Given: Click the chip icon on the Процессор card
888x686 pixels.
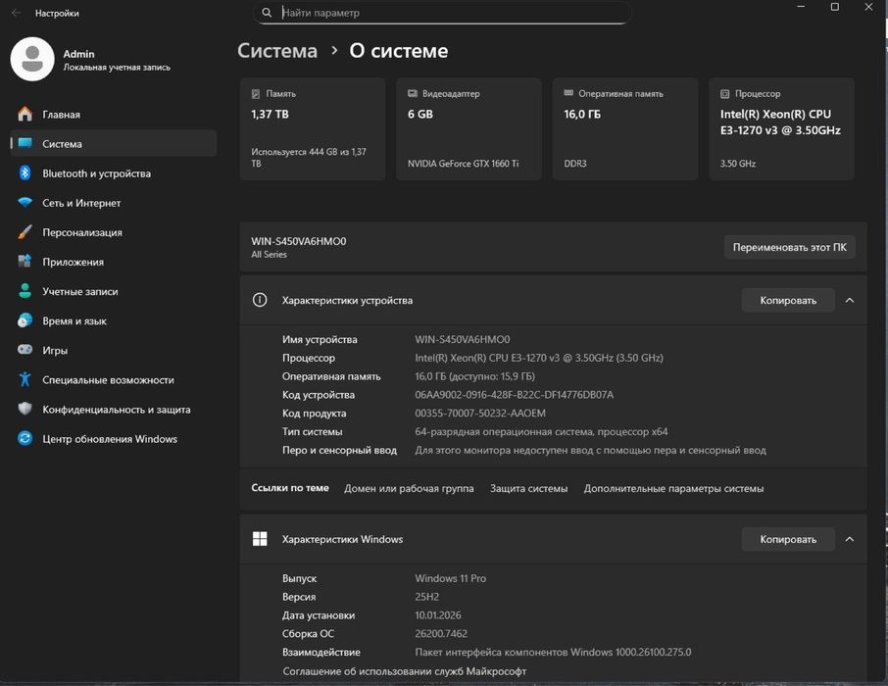Looking at the screenshot, I should pyautogui.click(x=725, y=93).
